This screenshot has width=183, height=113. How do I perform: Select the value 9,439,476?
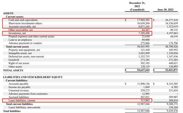pos(172,111)
